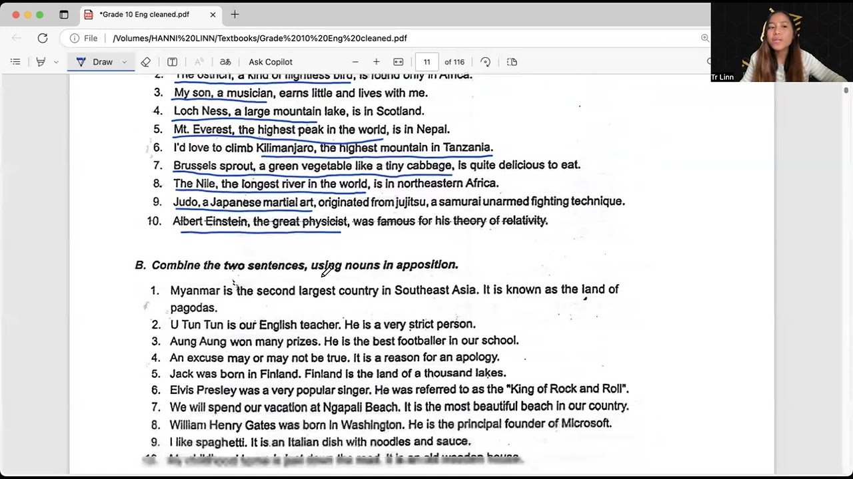This screenshot has width=853, height=479.
Task: Click the 'Judo, a Japanese martial art' sentence
Action: click(x=399, y=202)
